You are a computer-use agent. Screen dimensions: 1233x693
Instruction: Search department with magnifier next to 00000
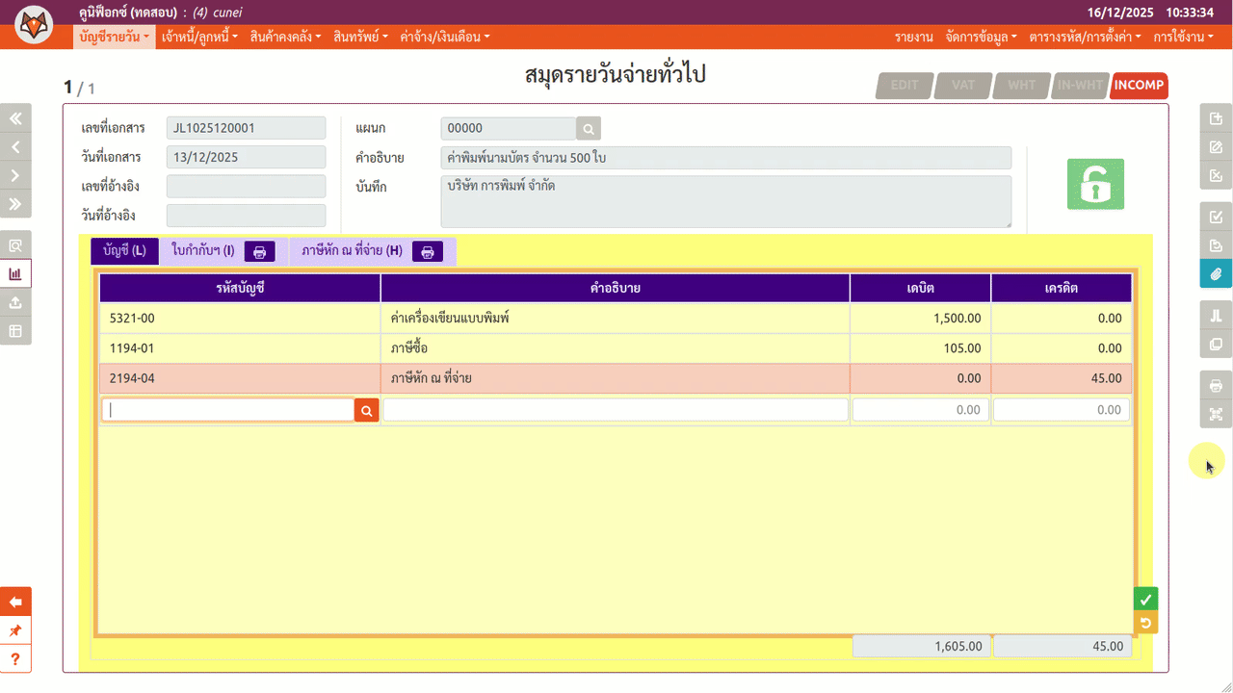click(589, 129)
